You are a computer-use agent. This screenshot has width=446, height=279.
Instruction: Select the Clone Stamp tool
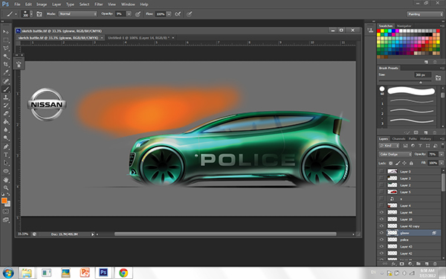[x=6, y=97]
